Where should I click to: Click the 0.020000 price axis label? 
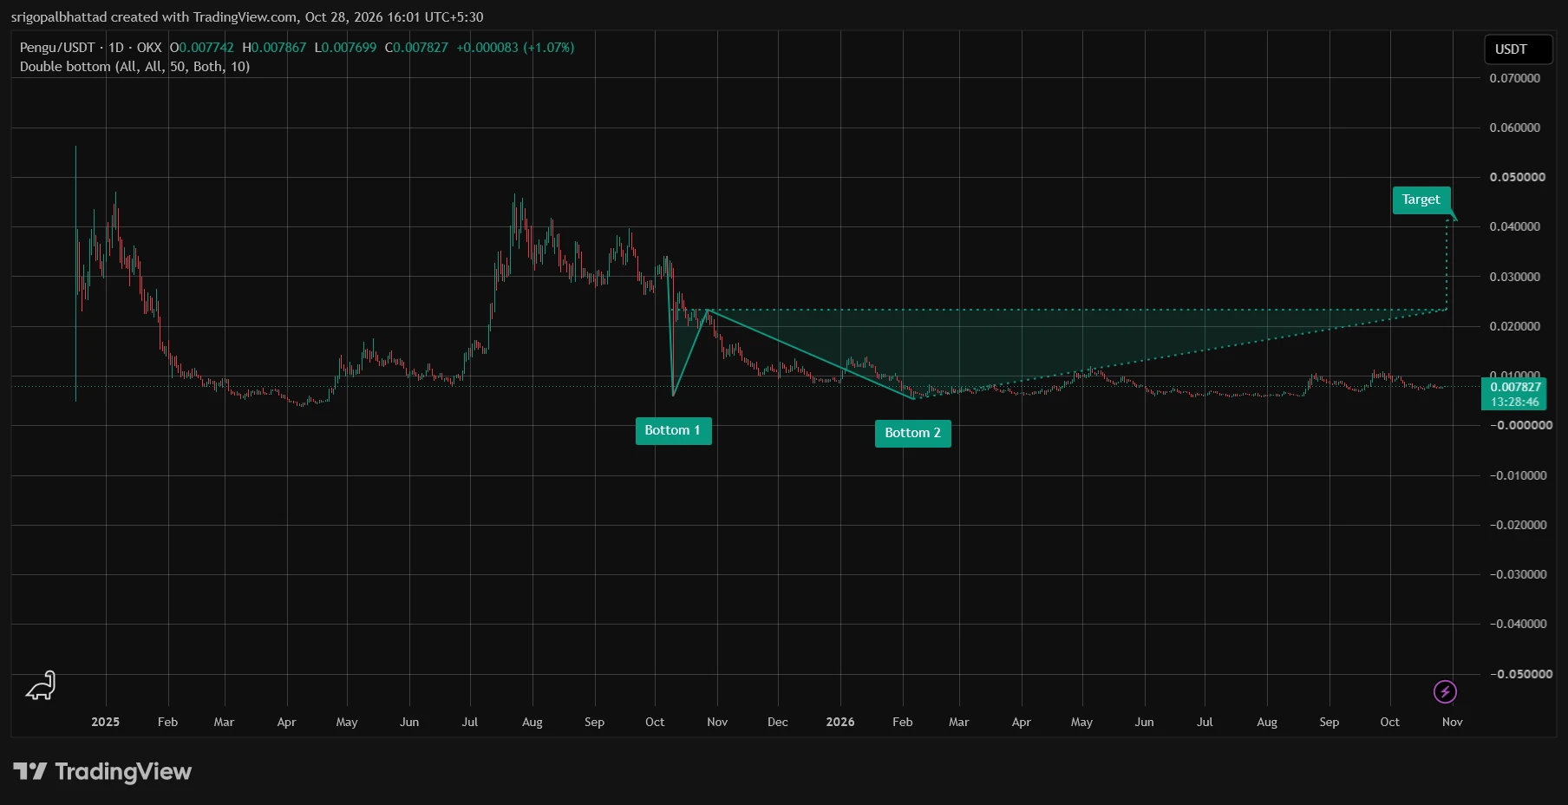(1515, 326)
